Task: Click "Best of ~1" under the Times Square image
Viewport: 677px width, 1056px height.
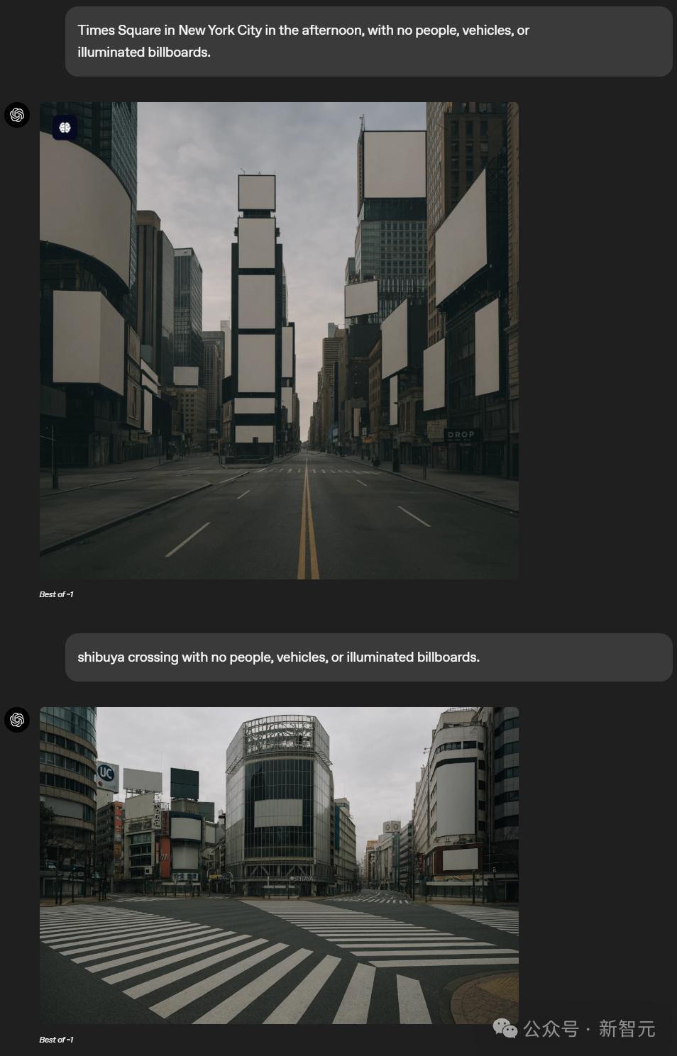Action: click(56, 594)
